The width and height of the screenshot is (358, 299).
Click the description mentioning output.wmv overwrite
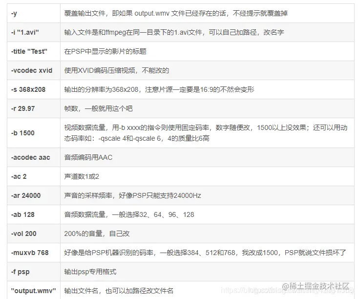pyautogui.click(x=176, y=13)
